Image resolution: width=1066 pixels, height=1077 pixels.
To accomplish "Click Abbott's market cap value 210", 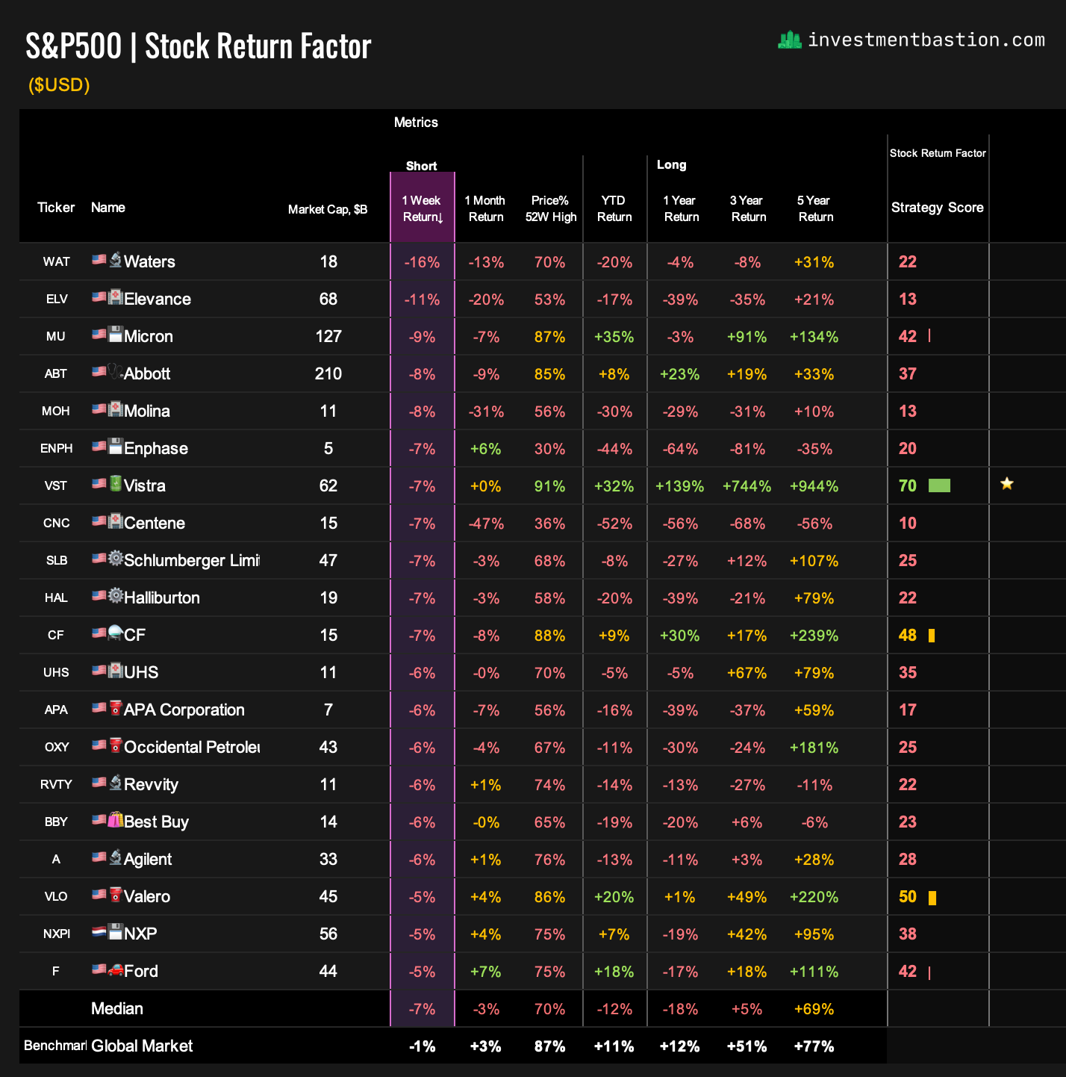I will (x=328, y=373).
